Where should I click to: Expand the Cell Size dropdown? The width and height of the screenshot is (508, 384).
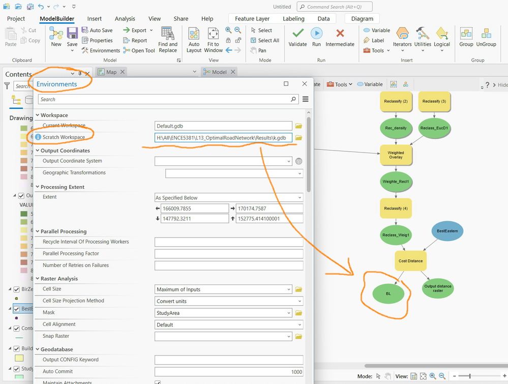click(x=289, y=289)
